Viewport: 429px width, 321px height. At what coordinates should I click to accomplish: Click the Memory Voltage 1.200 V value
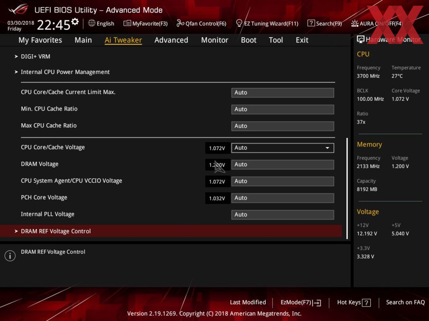(400, 166)
